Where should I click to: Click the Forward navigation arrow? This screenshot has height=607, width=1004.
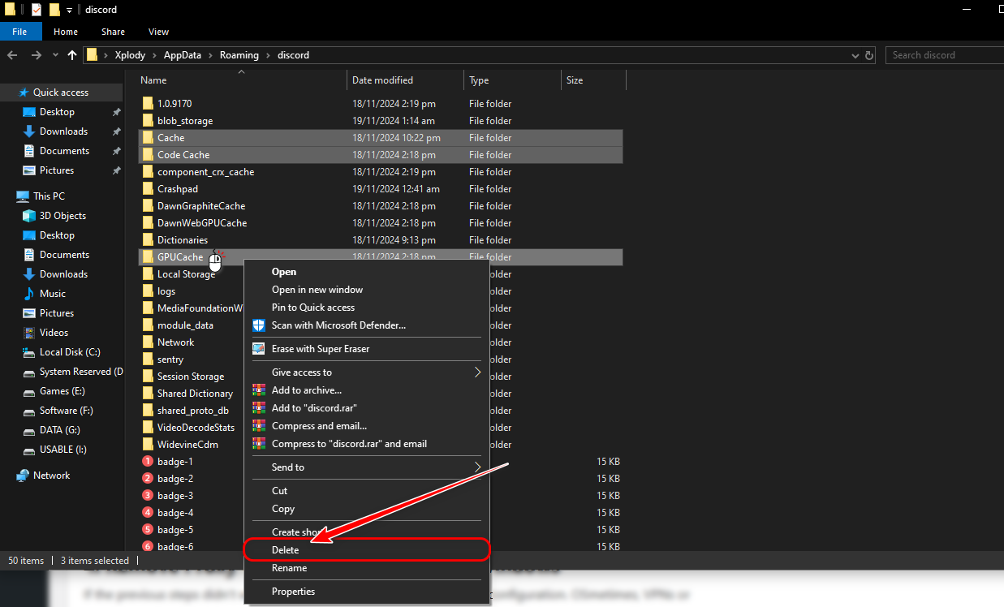pyautogui.click(x=36, y=55)
